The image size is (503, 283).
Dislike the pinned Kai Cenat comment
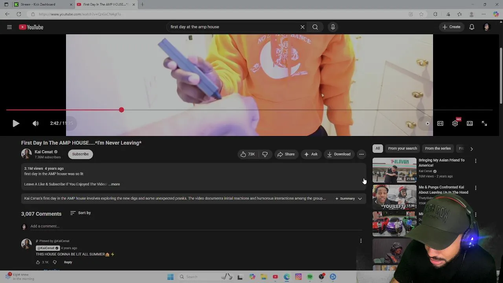(55, 262)
